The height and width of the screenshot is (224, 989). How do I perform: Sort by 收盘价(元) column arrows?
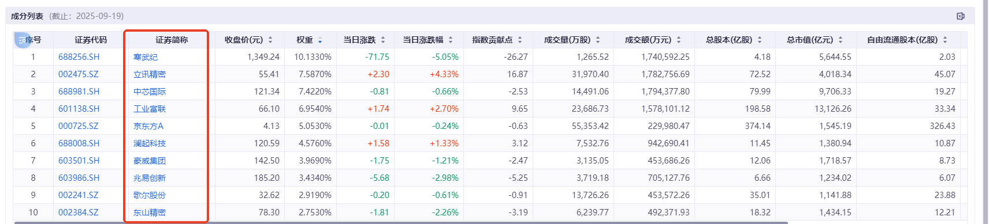coord(270,40)
